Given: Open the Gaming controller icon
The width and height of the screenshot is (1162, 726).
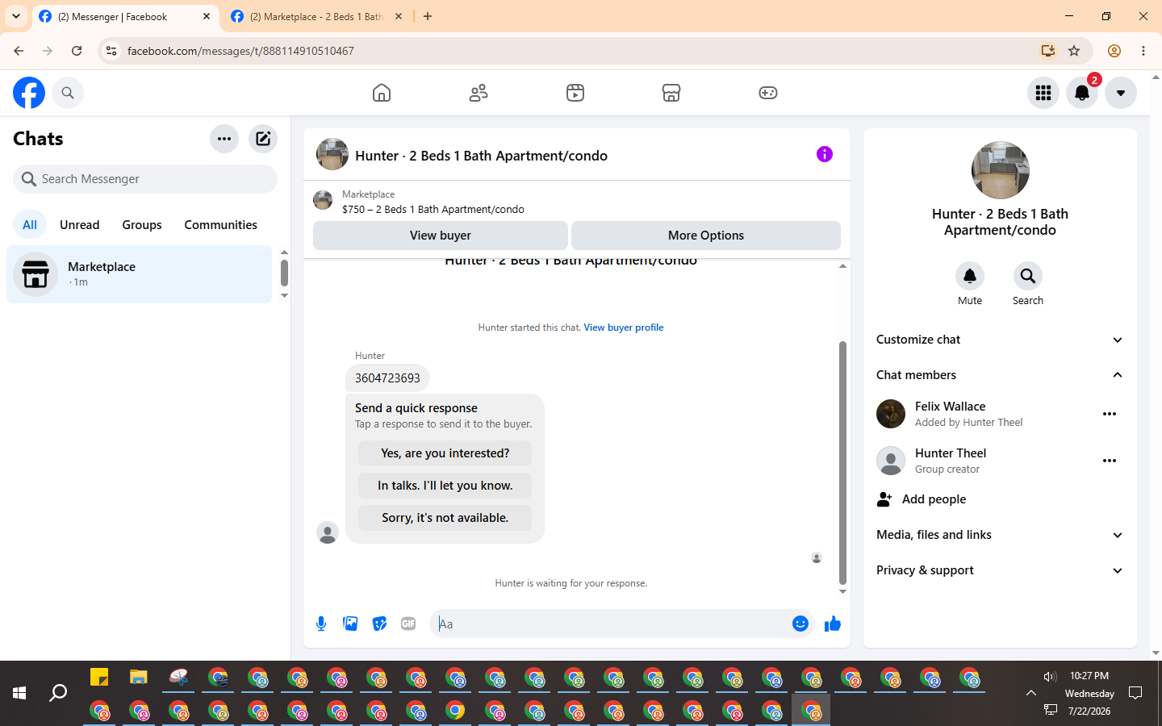Looking at the screenshot, I should pyautogui.click(x=768, y=93).
